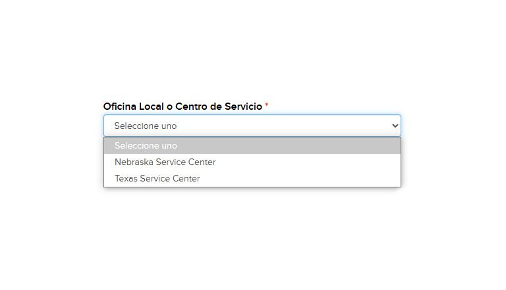This screenshot has height=290, width=506.
Task: Click Service Center text on Texas row
Action: pyautogui.click(x=170, y=178)
